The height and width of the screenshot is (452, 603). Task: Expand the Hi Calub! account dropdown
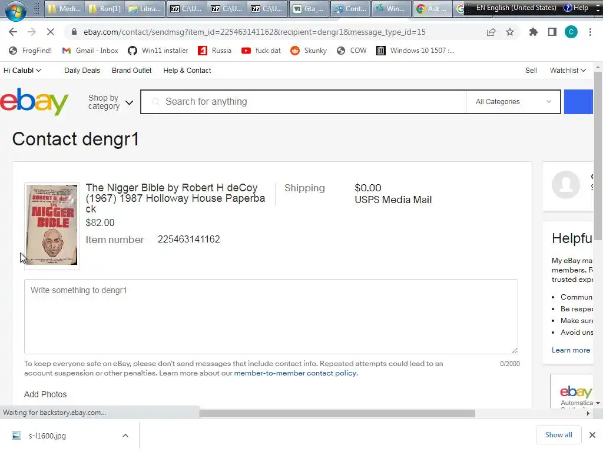click(x=22, y=71)
